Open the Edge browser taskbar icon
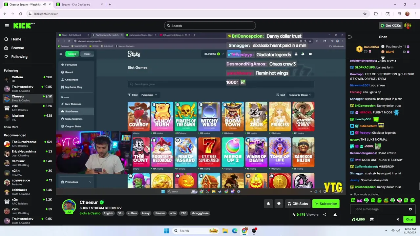The width and height of the screenshot is (420, 236). 235,231
